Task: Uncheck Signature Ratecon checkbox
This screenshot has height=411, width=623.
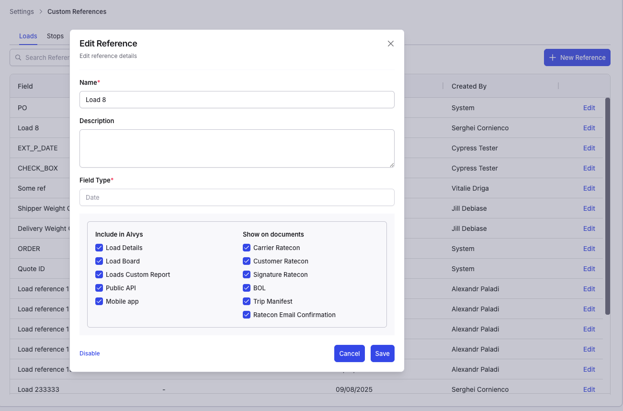Action: pyautogui.click(x=247, y=274)
